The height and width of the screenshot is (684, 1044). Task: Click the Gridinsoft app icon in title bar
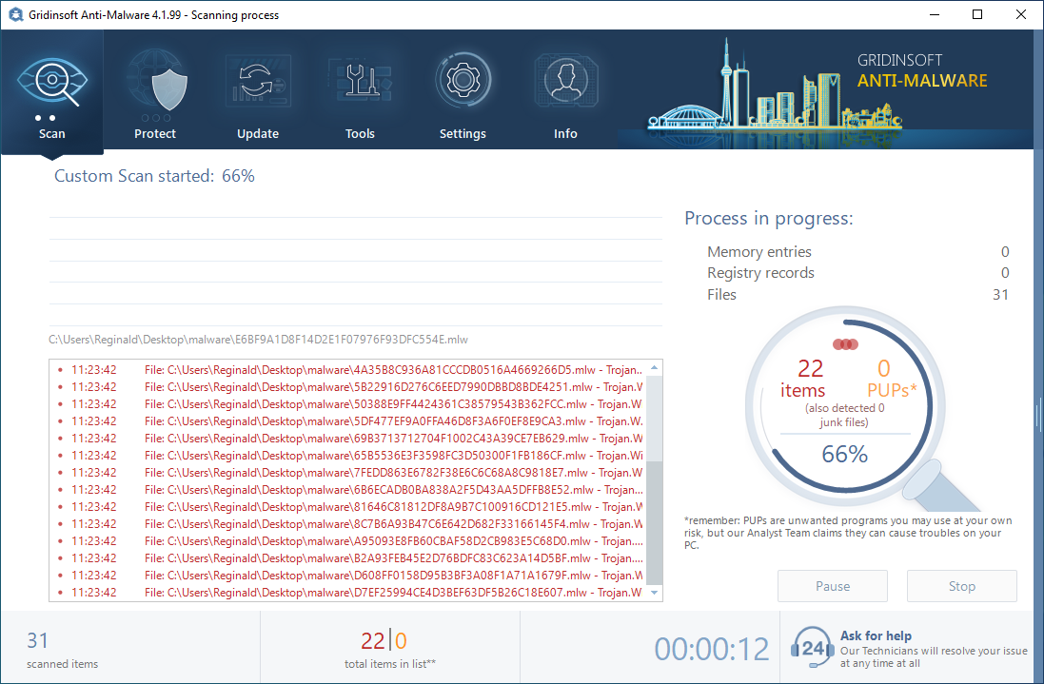pos(16,15)
